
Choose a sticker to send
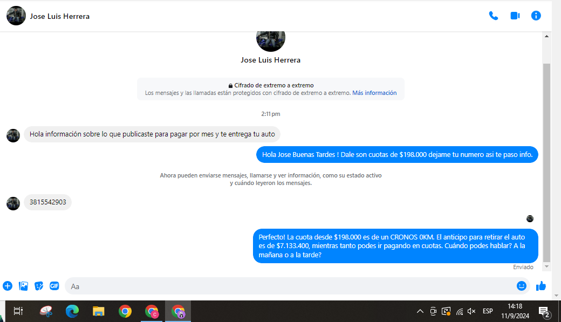click(39, 286)
